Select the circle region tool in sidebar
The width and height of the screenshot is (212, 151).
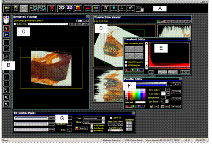(x=6, y=84)
